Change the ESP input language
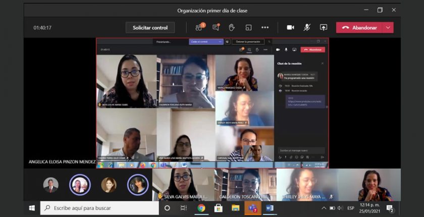This screenshot has height=217, width=424. (351, 208)
